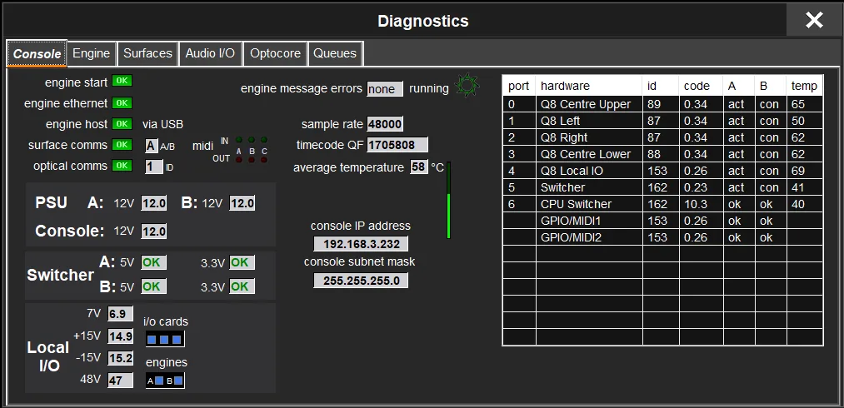844x408 pixels.
Task: Click the hardware column header
Action: (589, 86)
